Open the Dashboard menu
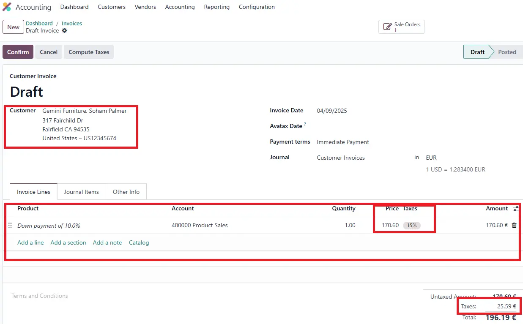 tap(74, 7)
